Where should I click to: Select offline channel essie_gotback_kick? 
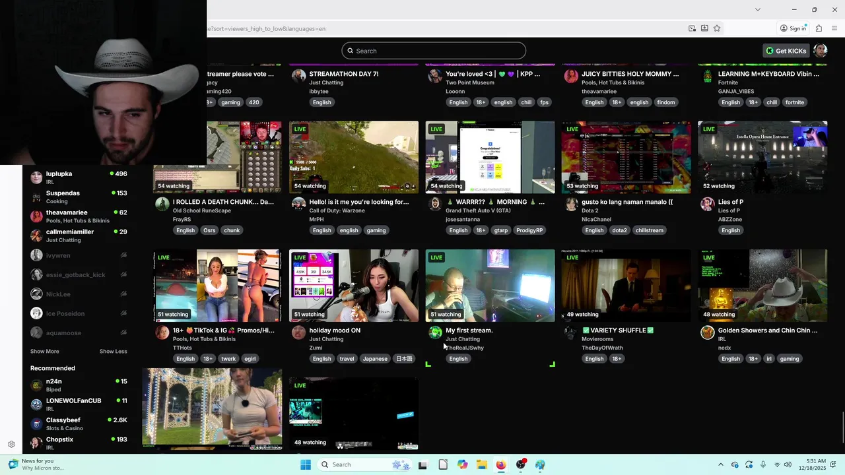[x=79, y=274]
